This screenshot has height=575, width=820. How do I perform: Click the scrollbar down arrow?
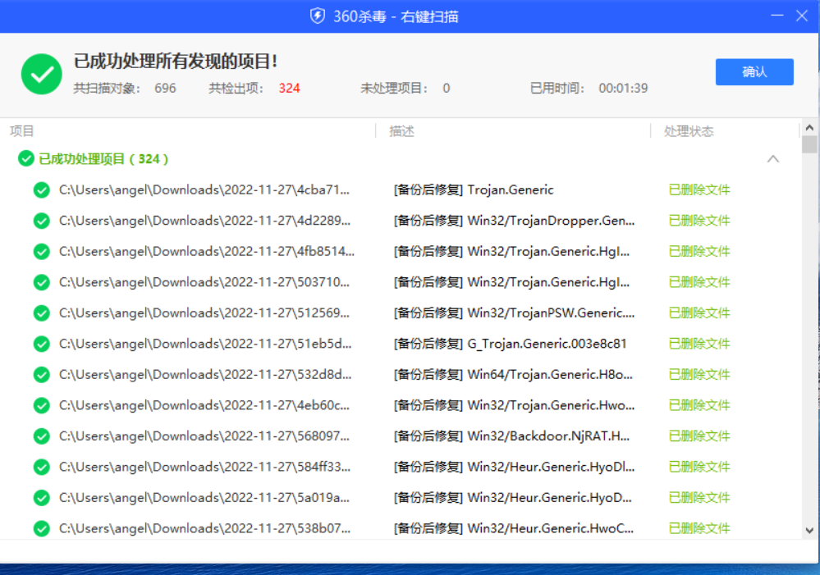click(809, 530)
